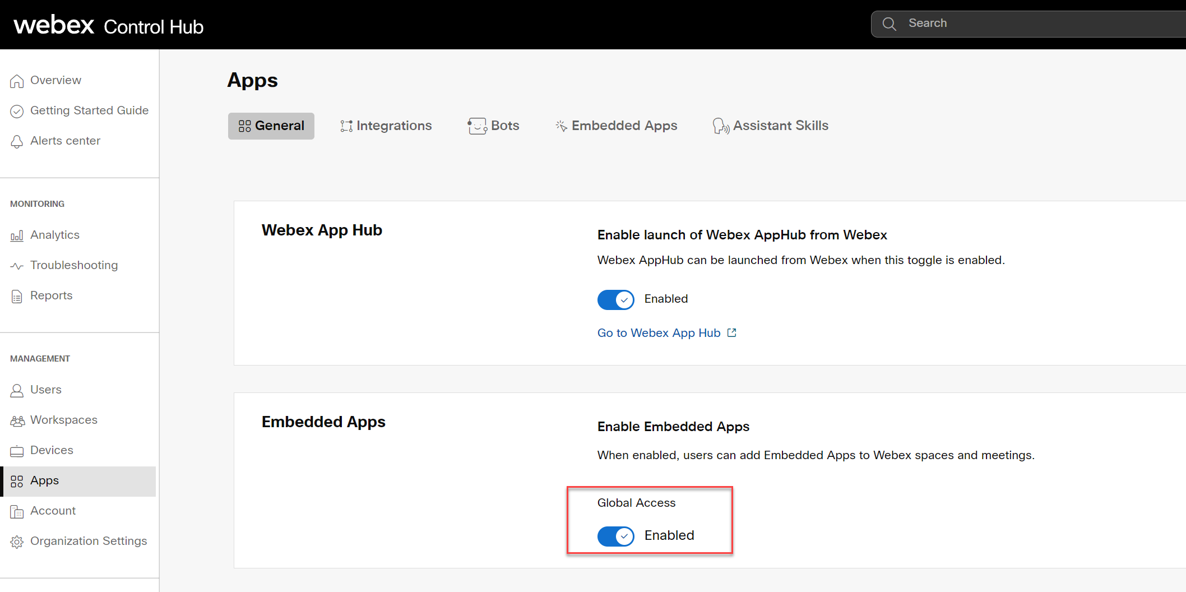Screen dimensions: 1186x592
Task: Click the search magnifier icon
Action: click(889, 24)
